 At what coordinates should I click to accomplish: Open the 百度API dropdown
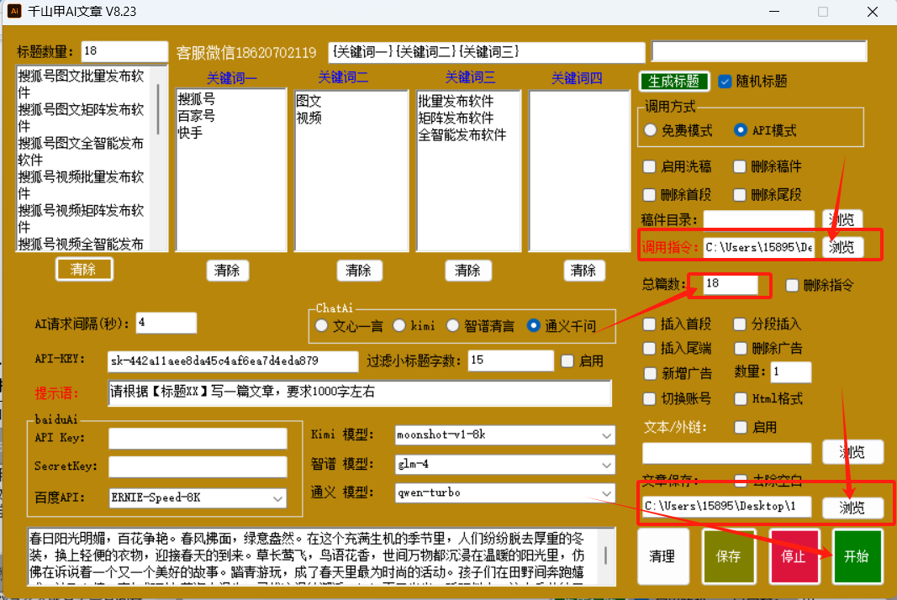coord(198,498)
